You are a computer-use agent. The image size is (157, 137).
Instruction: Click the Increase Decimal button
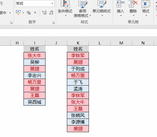pyautogui.click(x=44, y=13)
